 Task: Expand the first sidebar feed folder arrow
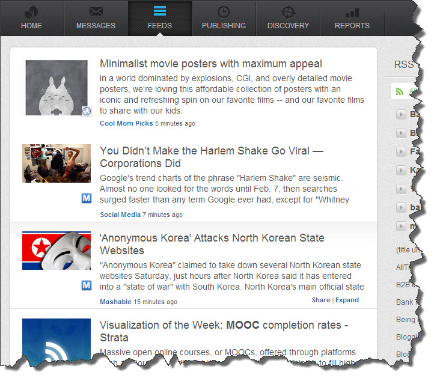[401, 114]
